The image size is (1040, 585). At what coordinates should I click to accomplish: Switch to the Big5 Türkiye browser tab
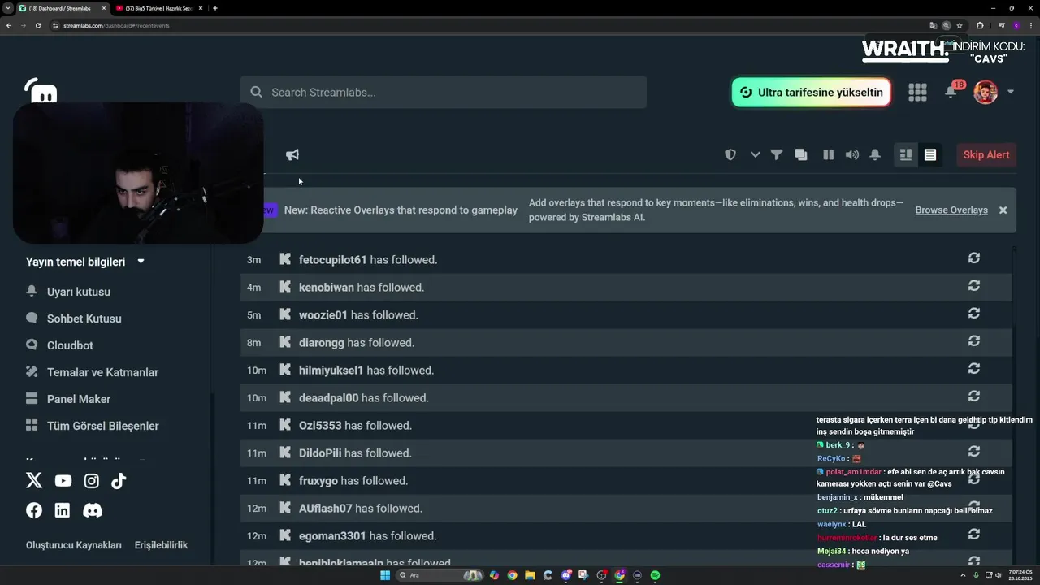pos(158,8)
